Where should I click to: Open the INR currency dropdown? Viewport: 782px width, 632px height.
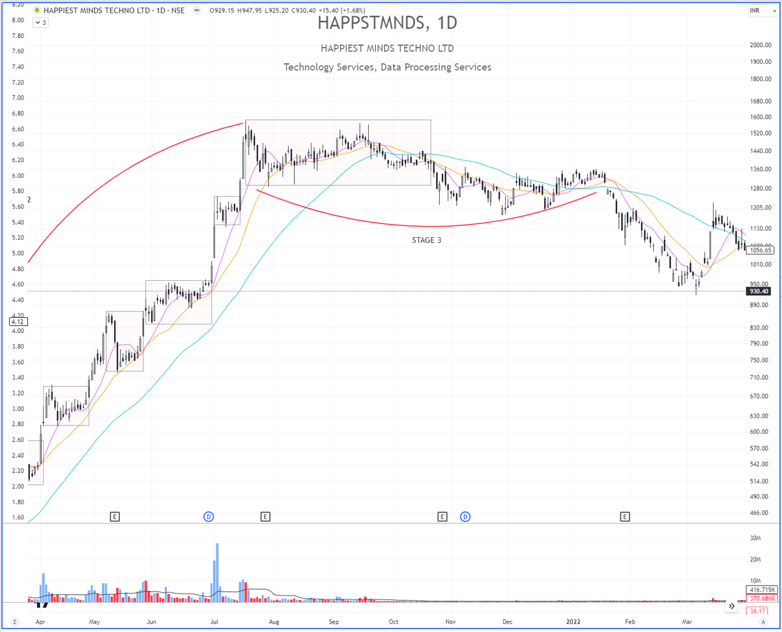[762, 10]
